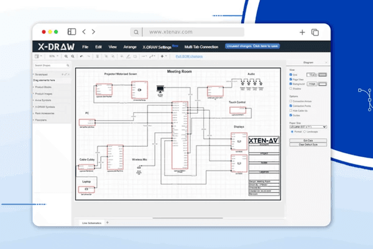373x249 pixels.
Task: Click the browser sidebar toggle icon
Action: point(71,32)
